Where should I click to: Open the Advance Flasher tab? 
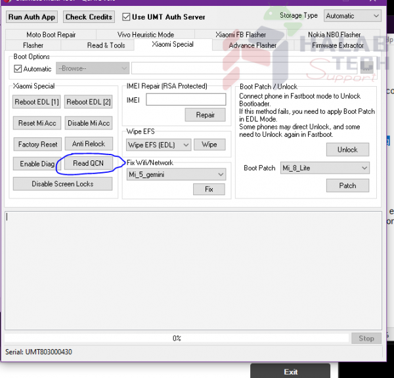(x=253, y=45)
